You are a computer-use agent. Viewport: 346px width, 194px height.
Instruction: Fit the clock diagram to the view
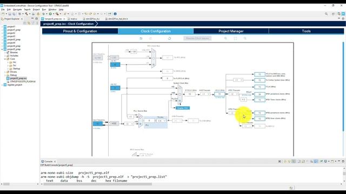235,38
